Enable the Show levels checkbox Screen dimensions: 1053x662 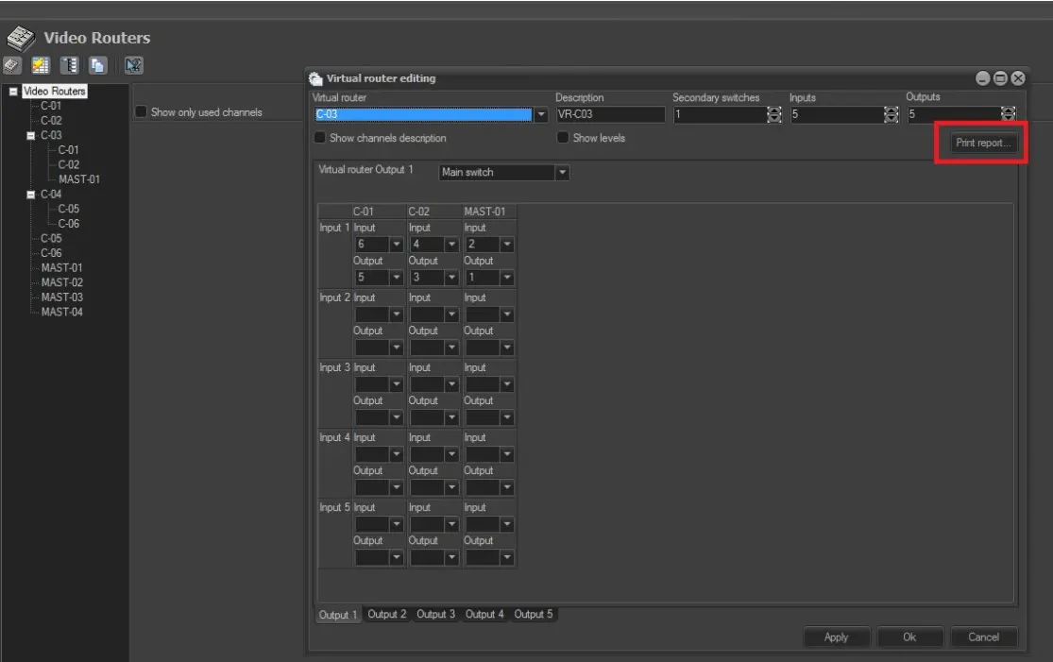point(564,138)
